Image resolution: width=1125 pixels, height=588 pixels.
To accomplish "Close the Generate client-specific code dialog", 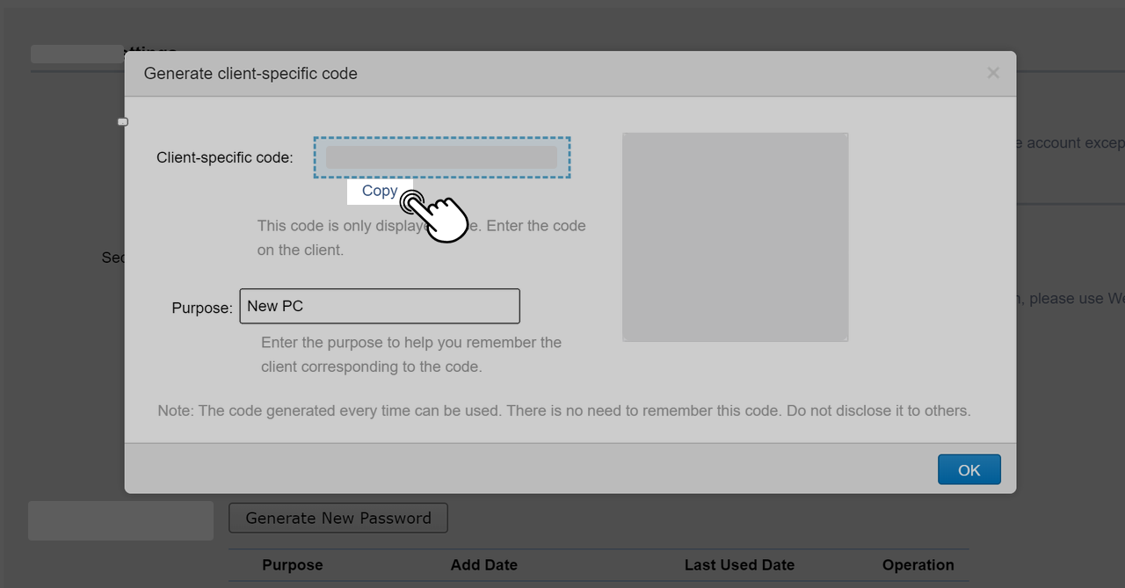I will point(992,73).
